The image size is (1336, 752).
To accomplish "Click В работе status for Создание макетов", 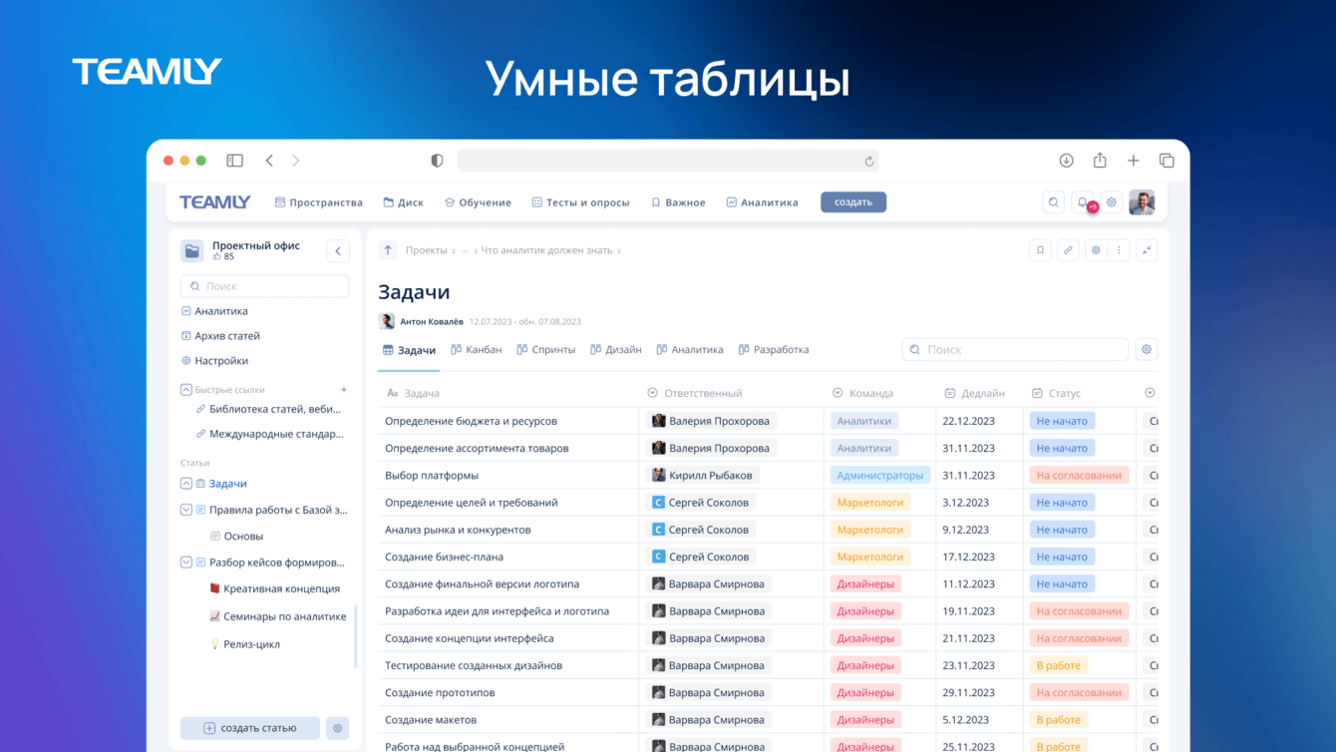I will (1058, 720).
